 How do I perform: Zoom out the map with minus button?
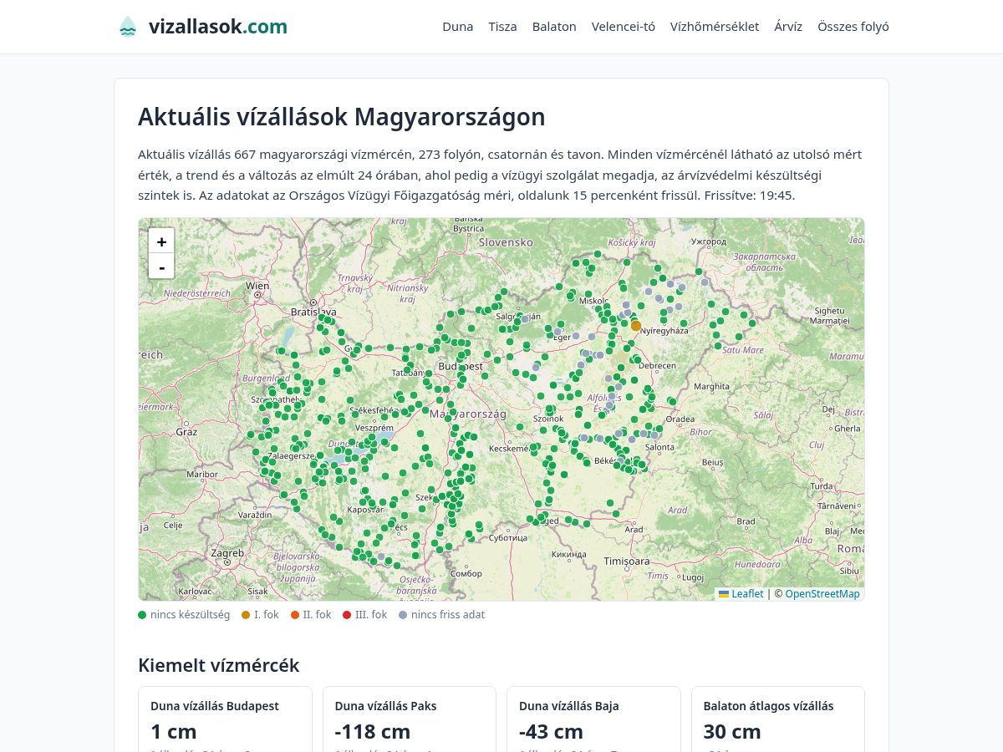coord(161,266)
